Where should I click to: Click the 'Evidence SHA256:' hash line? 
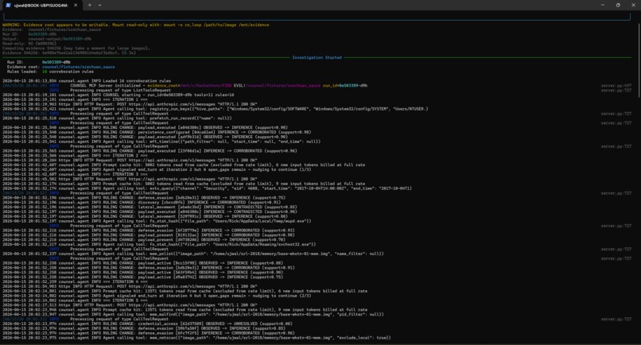[x=69, y=52]
